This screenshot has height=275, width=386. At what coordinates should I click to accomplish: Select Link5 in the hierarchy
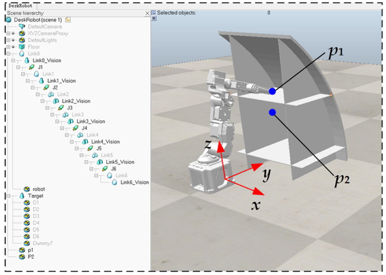[107, 155]
